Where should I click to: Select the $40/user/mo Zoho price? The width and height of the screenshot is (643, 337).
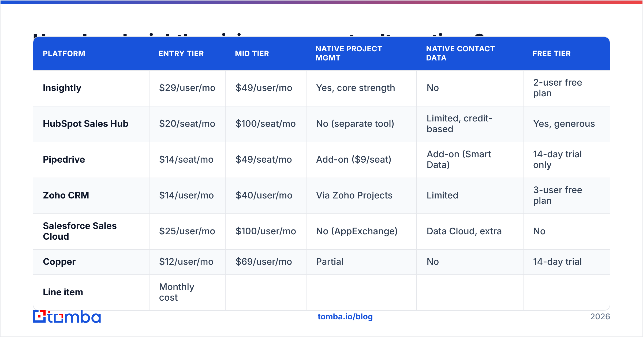pyautogui.click(x=264, y=195)
